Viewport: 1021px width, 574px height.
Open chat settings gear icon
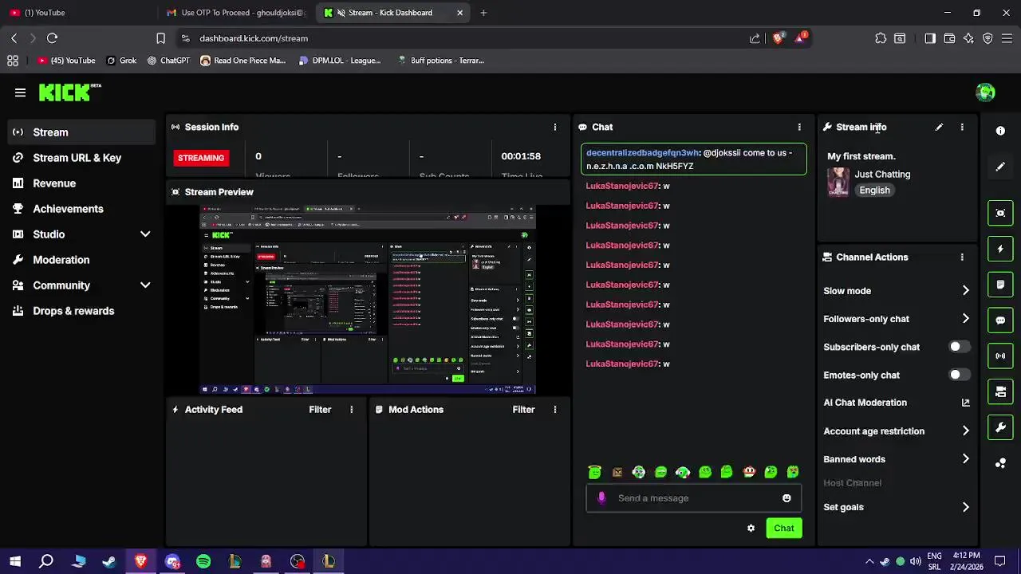click(x=751, y=528)
